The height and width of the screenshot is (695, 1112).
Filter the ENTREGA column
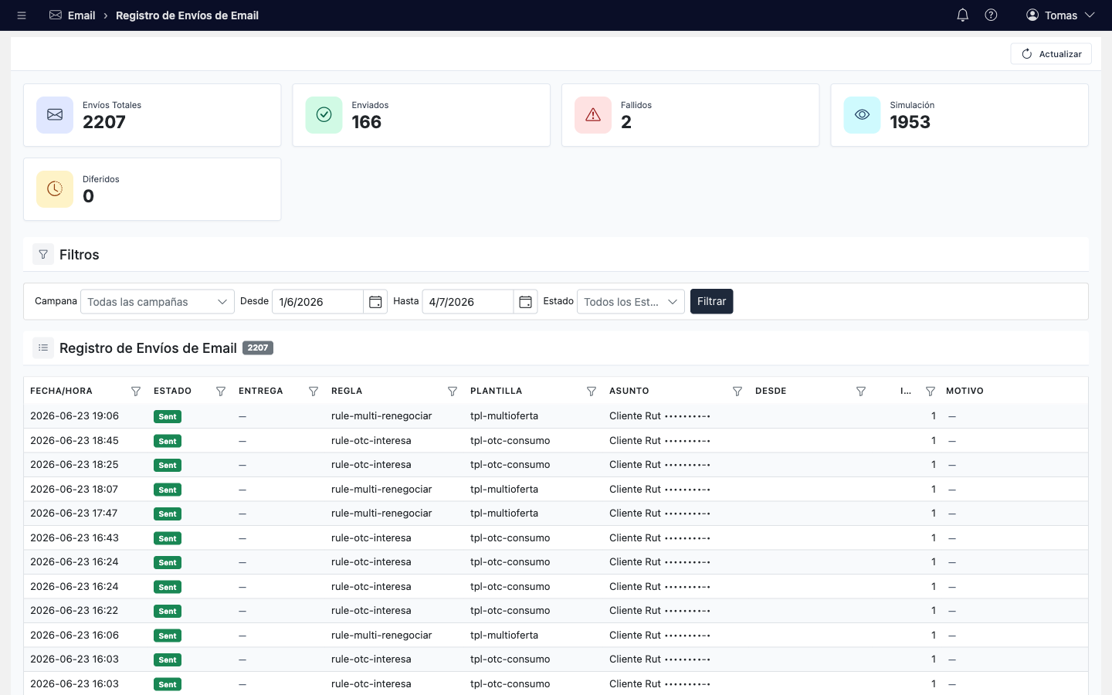click(x=314, y=392)
